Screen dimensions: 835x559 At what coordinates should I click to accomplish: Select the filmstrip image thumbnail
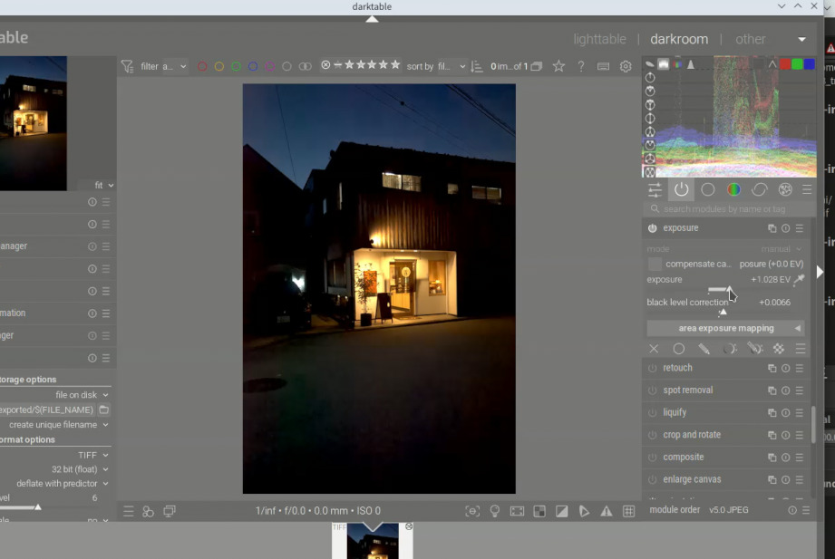[373, 541]
